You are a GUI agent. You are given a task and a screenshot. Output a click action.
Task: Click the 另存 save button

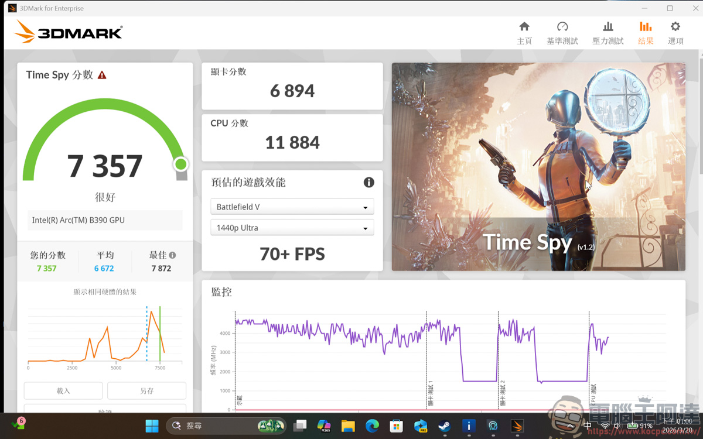coord(146,390)
